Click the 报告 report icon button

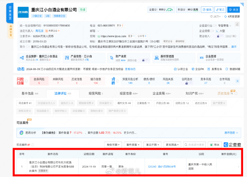207,10
